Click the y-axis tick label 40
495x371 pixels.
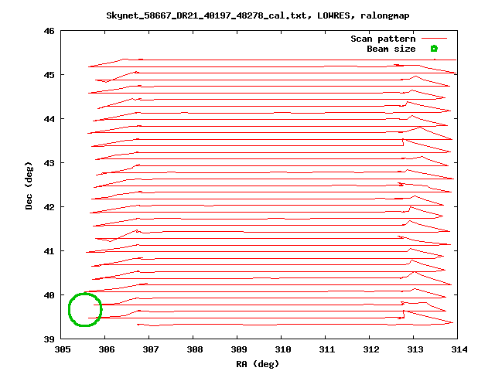tap(49, 295)
